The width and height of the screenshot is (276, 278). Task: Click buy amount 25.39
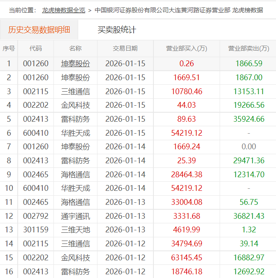click(x=187, y=161)
